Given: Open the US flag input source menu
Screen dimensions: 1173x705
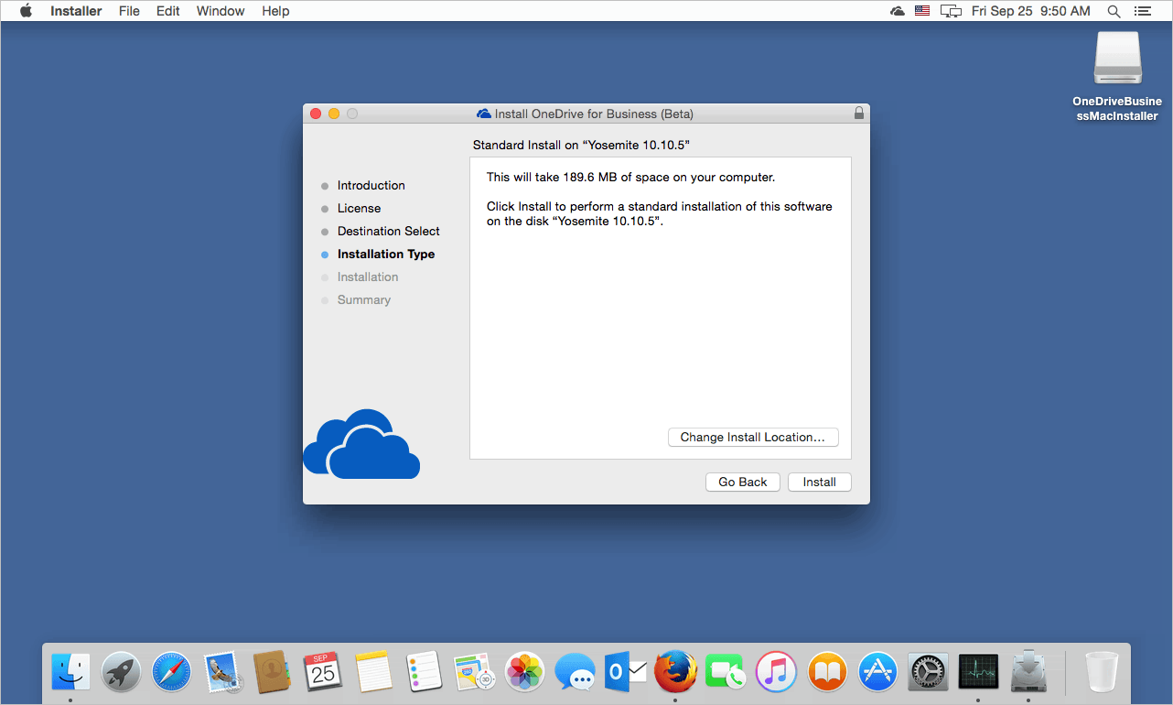Looking at the screenshot, I should click(x=922, y=11).
